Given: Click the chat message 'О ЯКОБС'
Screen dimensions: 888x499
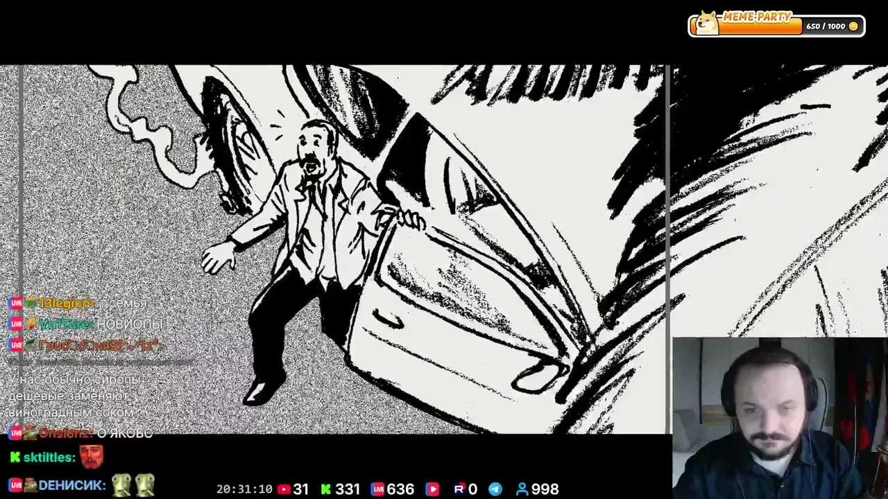Looking at the screenshot, I should pyautogui.click(x=124, y=433).
